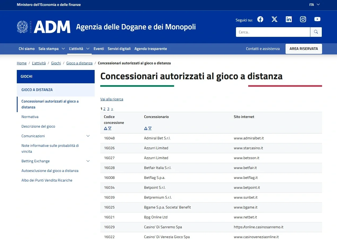Open Gioco a distanza breadcrumb link
337x240 pixels.
click(x=79, y=63)
